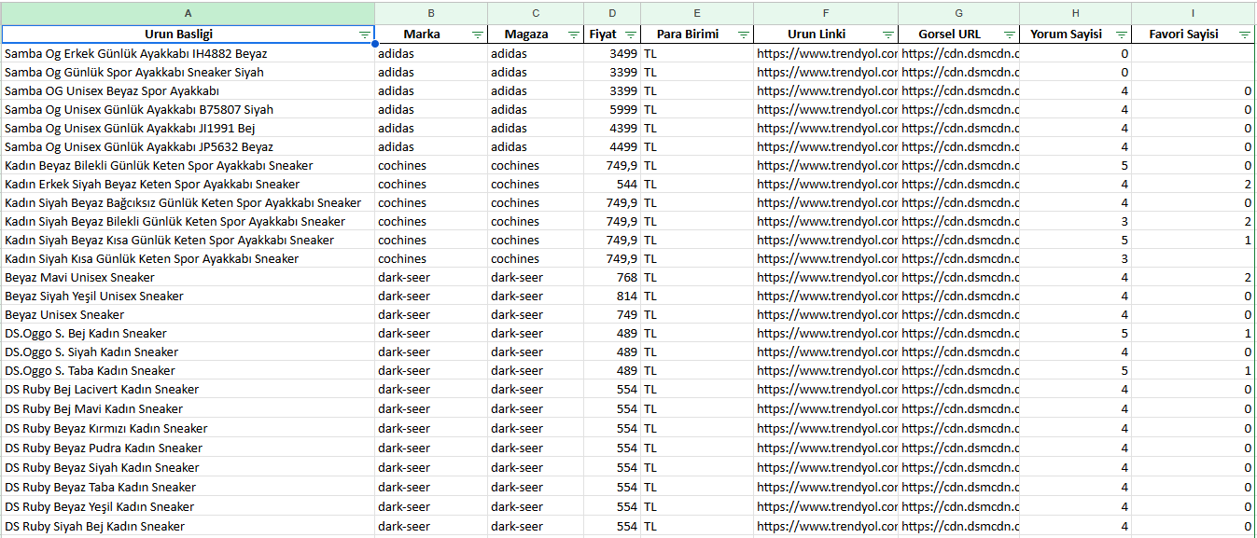
Task: Select column C header
Action: tap(536, 13)
